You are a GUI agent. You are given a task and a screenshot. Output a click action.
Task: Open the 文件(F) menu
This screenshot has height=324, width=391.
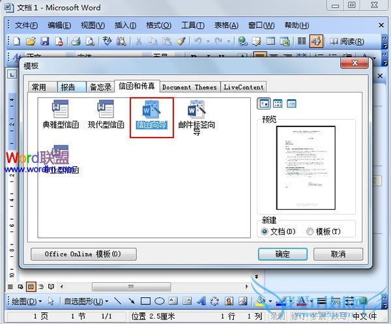click(26, 25)
